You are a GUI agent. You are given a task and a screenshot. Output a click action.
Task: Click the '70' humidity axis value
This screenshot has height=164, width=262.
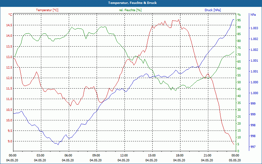pos(239,55)
